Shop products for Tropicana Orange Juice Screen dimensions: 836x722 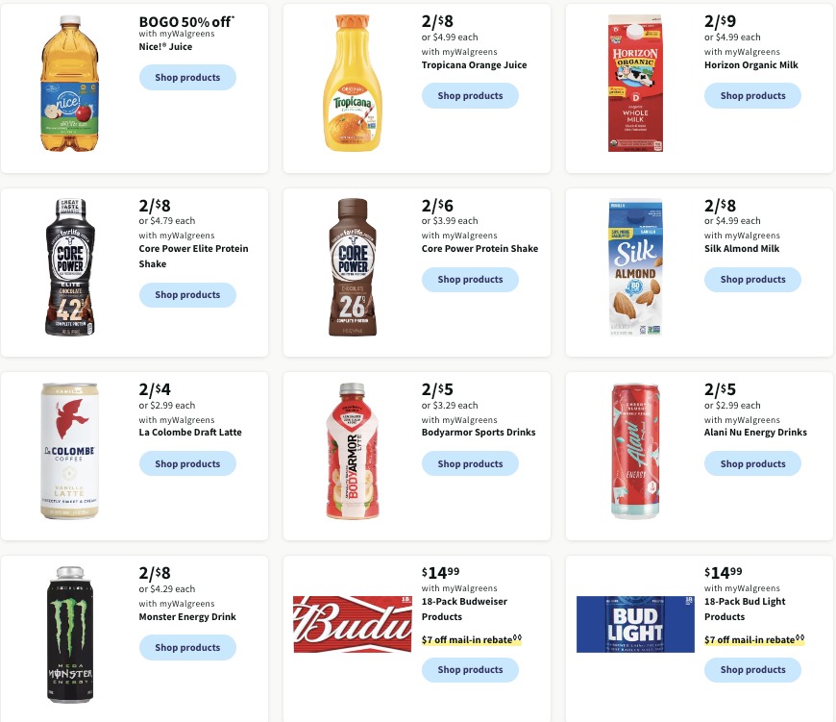pos(470,95)
